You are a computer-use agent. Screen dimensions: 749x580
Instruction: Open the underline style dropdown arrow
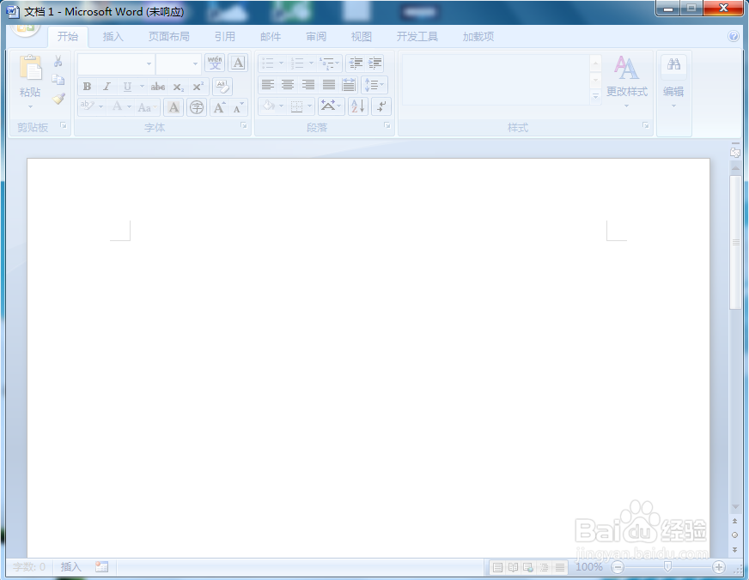point(142,87)
